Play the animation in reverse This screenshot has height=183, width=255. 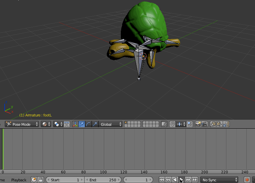175,180
